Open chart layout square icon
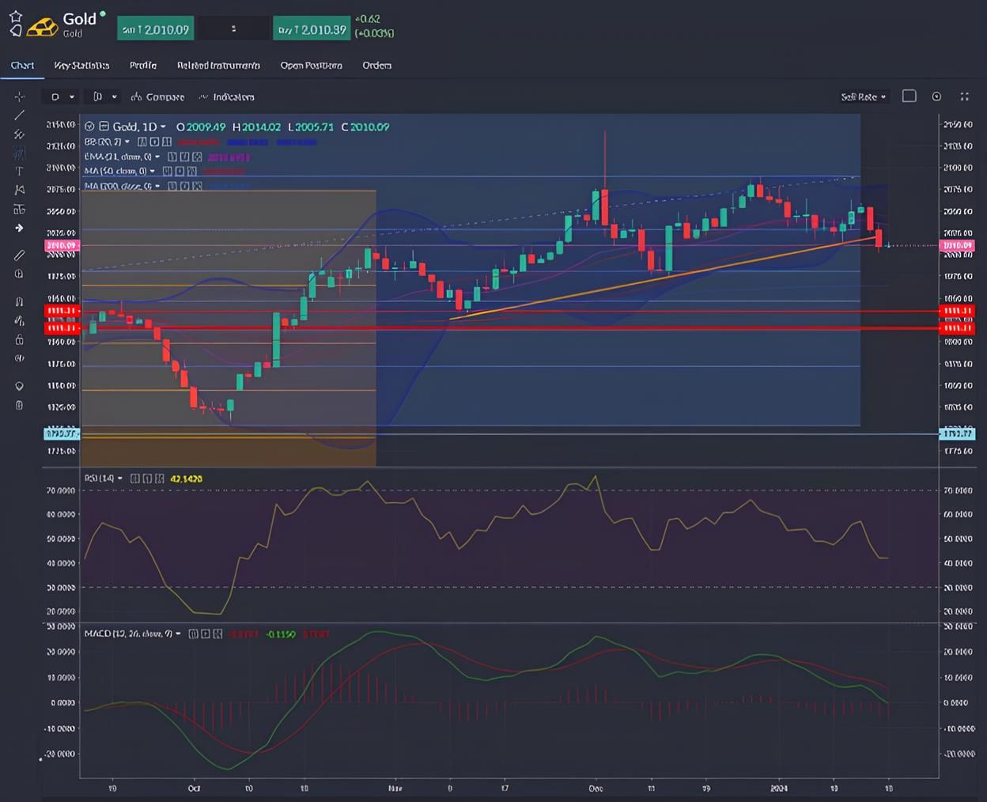Image resolution: width=987 pixels, height=802 pixels. point(909,96)
